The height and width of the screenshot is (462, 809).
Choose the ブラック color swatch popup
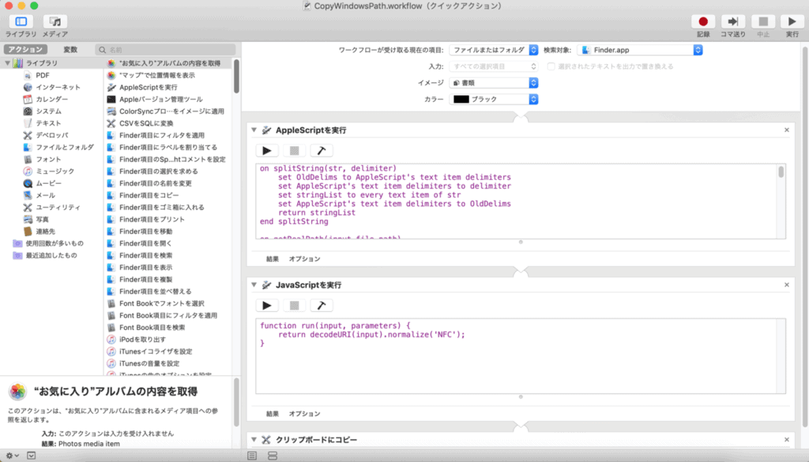(494, 100)
